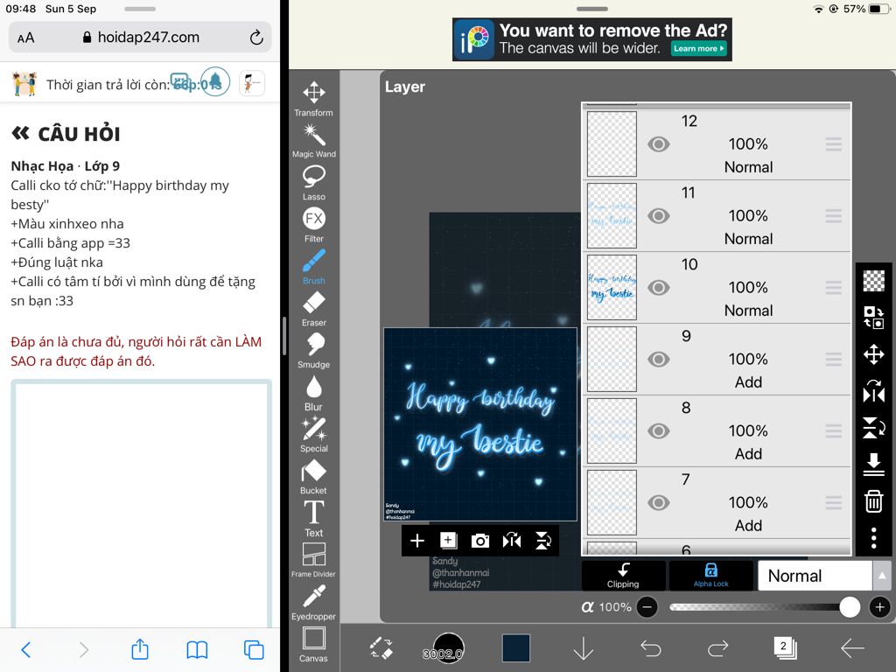Reload the hoidap247.com page

[x=256, y=38]
